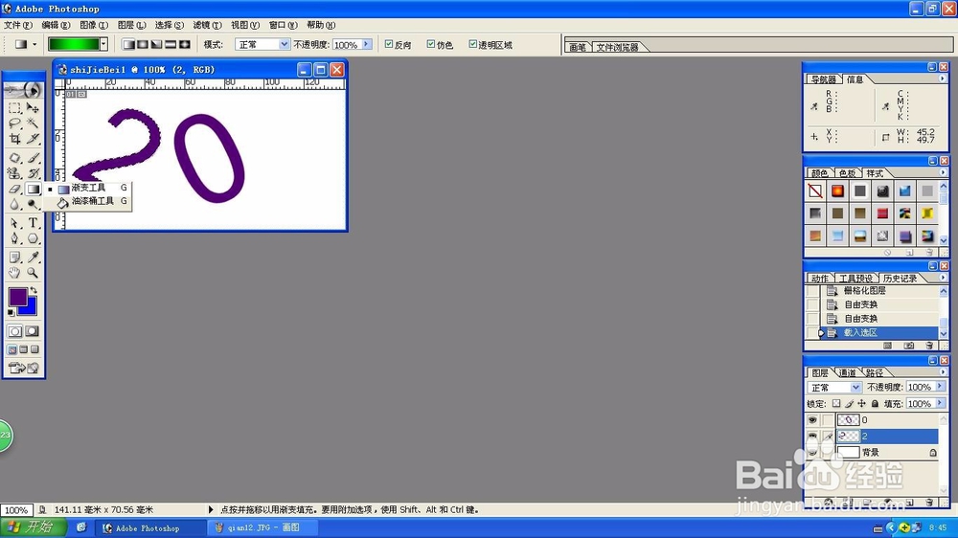Image resolution: width=958 pixels, height=538 pixels.
Task: Hide layer 0 using its eye icon
Action: click(x=812, y=420)
